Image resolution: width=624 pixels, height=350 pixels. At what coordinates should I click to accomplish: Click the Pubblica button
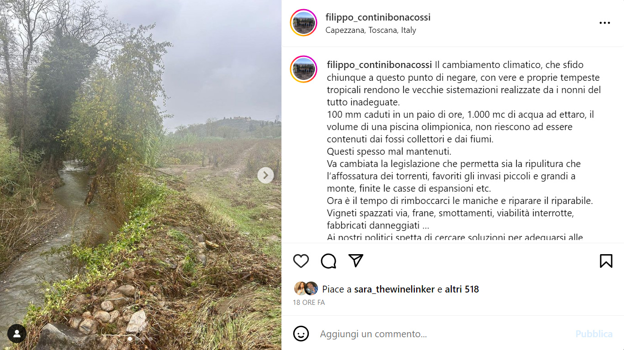click(x=594, y=334)
